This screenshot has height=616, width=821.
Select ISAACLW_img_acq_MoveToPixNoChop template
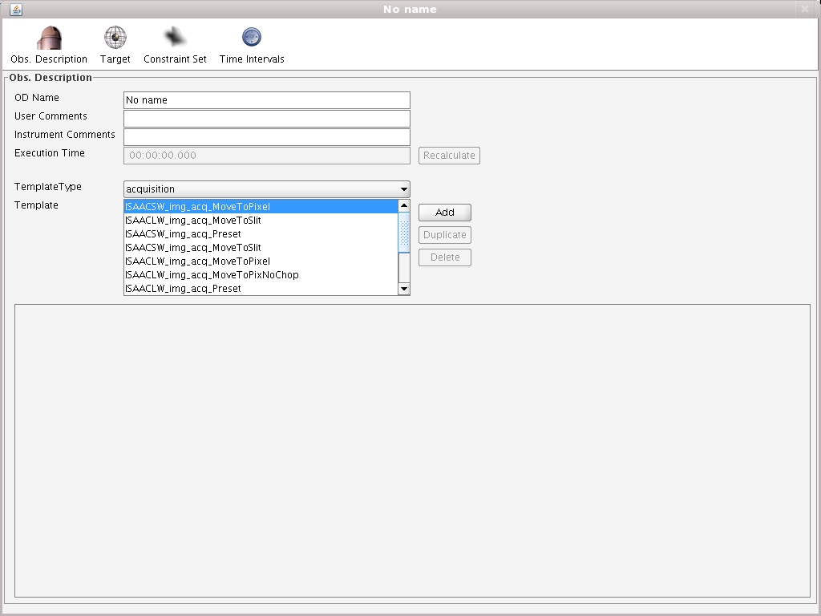[261, 274]
